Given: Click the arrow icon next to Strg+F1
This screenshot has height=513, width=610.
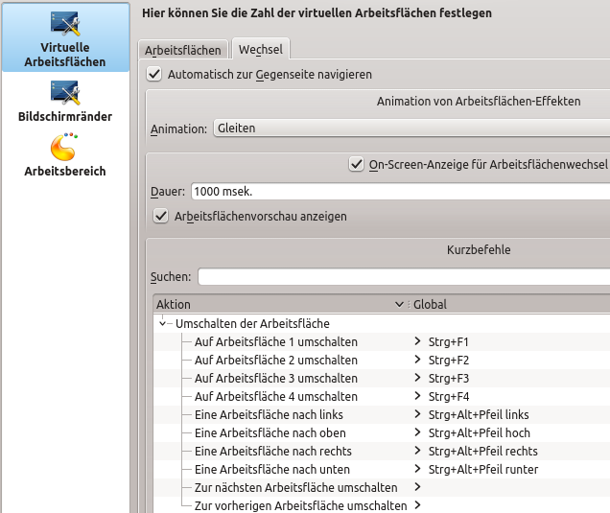Looking at the screenshot, I should coord(417,341).
